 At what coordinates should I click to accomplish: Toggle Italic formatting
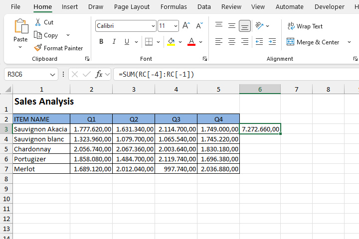click(x=114, y=42)
